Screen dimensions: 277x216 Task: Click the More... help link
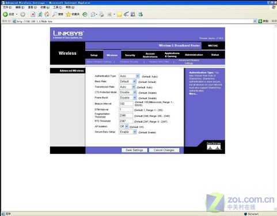(x=193, y=94)
